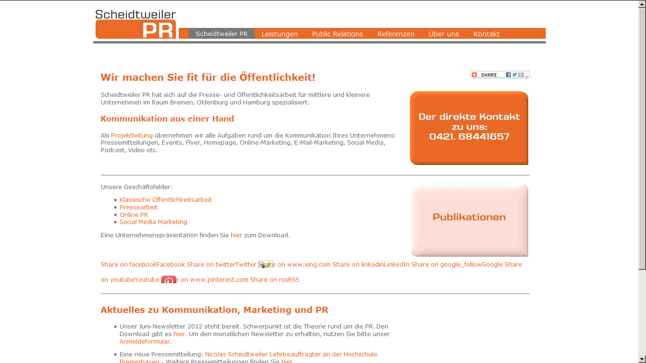The image size is (646, 363).
Task: Open the Leistungen menu
Action: point(279,34)
